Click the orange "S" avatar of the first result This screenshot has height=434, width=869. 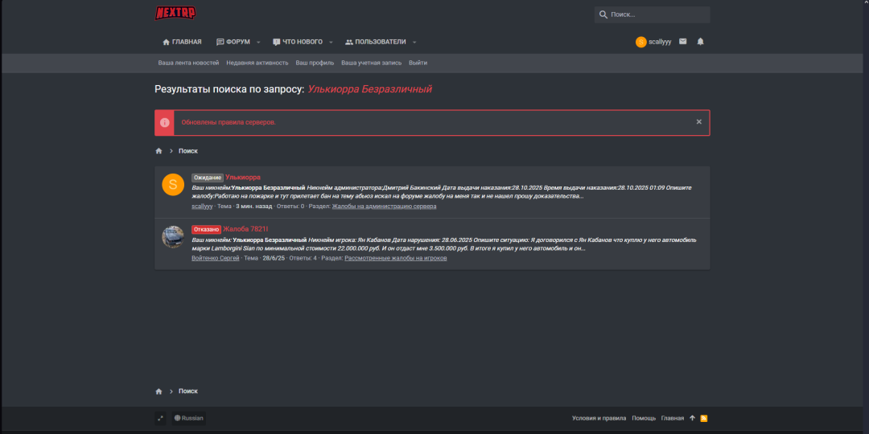pos(173,184)
